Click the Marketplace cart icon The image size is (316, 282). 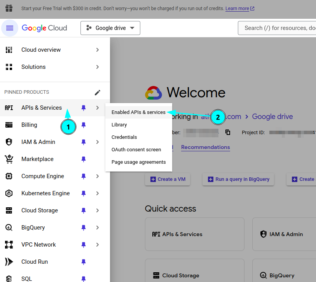9,159
